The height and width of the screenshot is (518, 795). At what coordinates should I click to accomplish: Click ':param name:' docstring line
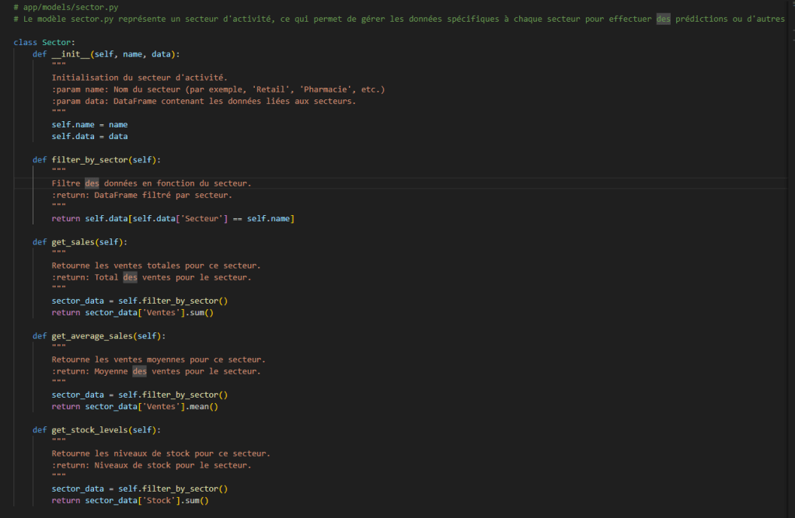click(218, 89)
